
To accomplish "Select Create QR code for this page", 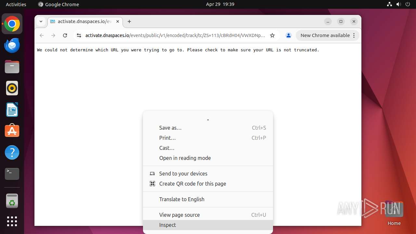I will pyautogui.click(x=208, y=184).
